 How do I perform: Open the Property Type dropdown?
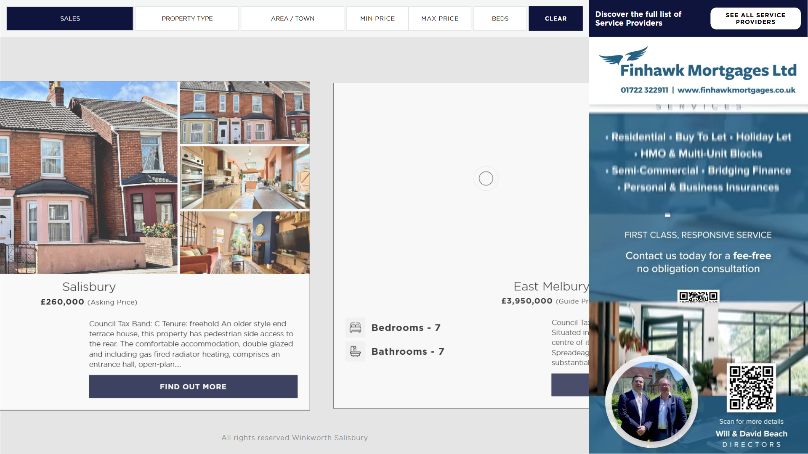[187, 18]
